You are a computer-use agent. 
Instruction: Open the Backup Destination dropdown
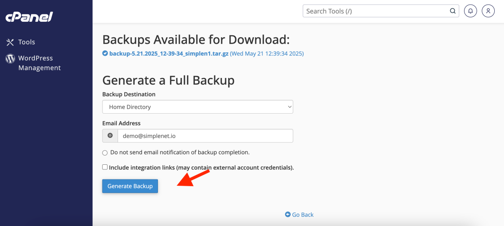coord(197,107)
